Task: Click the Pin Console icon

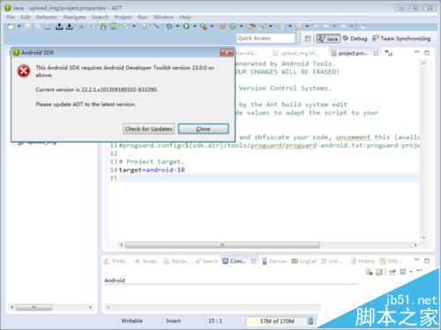Action: (392, 272)
